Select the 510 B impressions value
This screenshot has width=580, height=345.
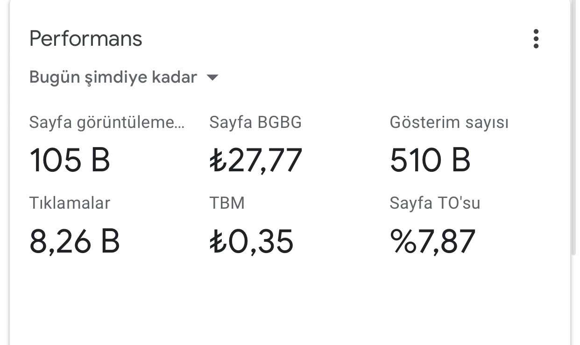(x=430, y=160)
